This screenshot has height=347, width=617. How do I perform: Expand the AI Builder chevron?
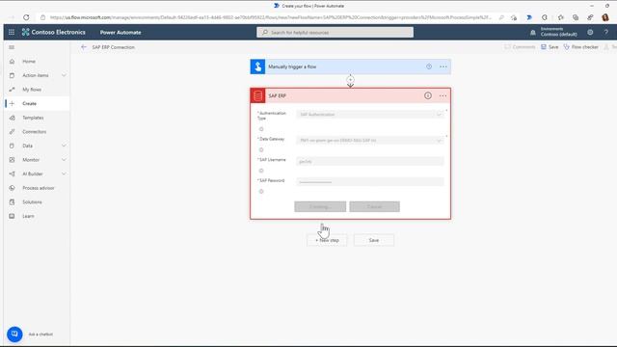pyautogui.click(x=64, y=173)
